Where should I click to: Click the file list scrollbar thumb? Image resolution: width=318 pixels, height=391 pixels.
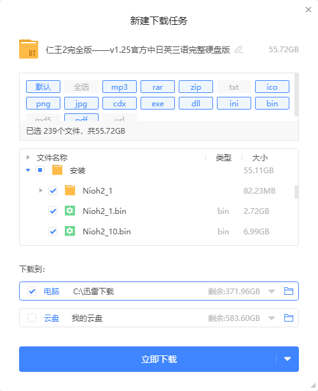click(x=296, y=192)
